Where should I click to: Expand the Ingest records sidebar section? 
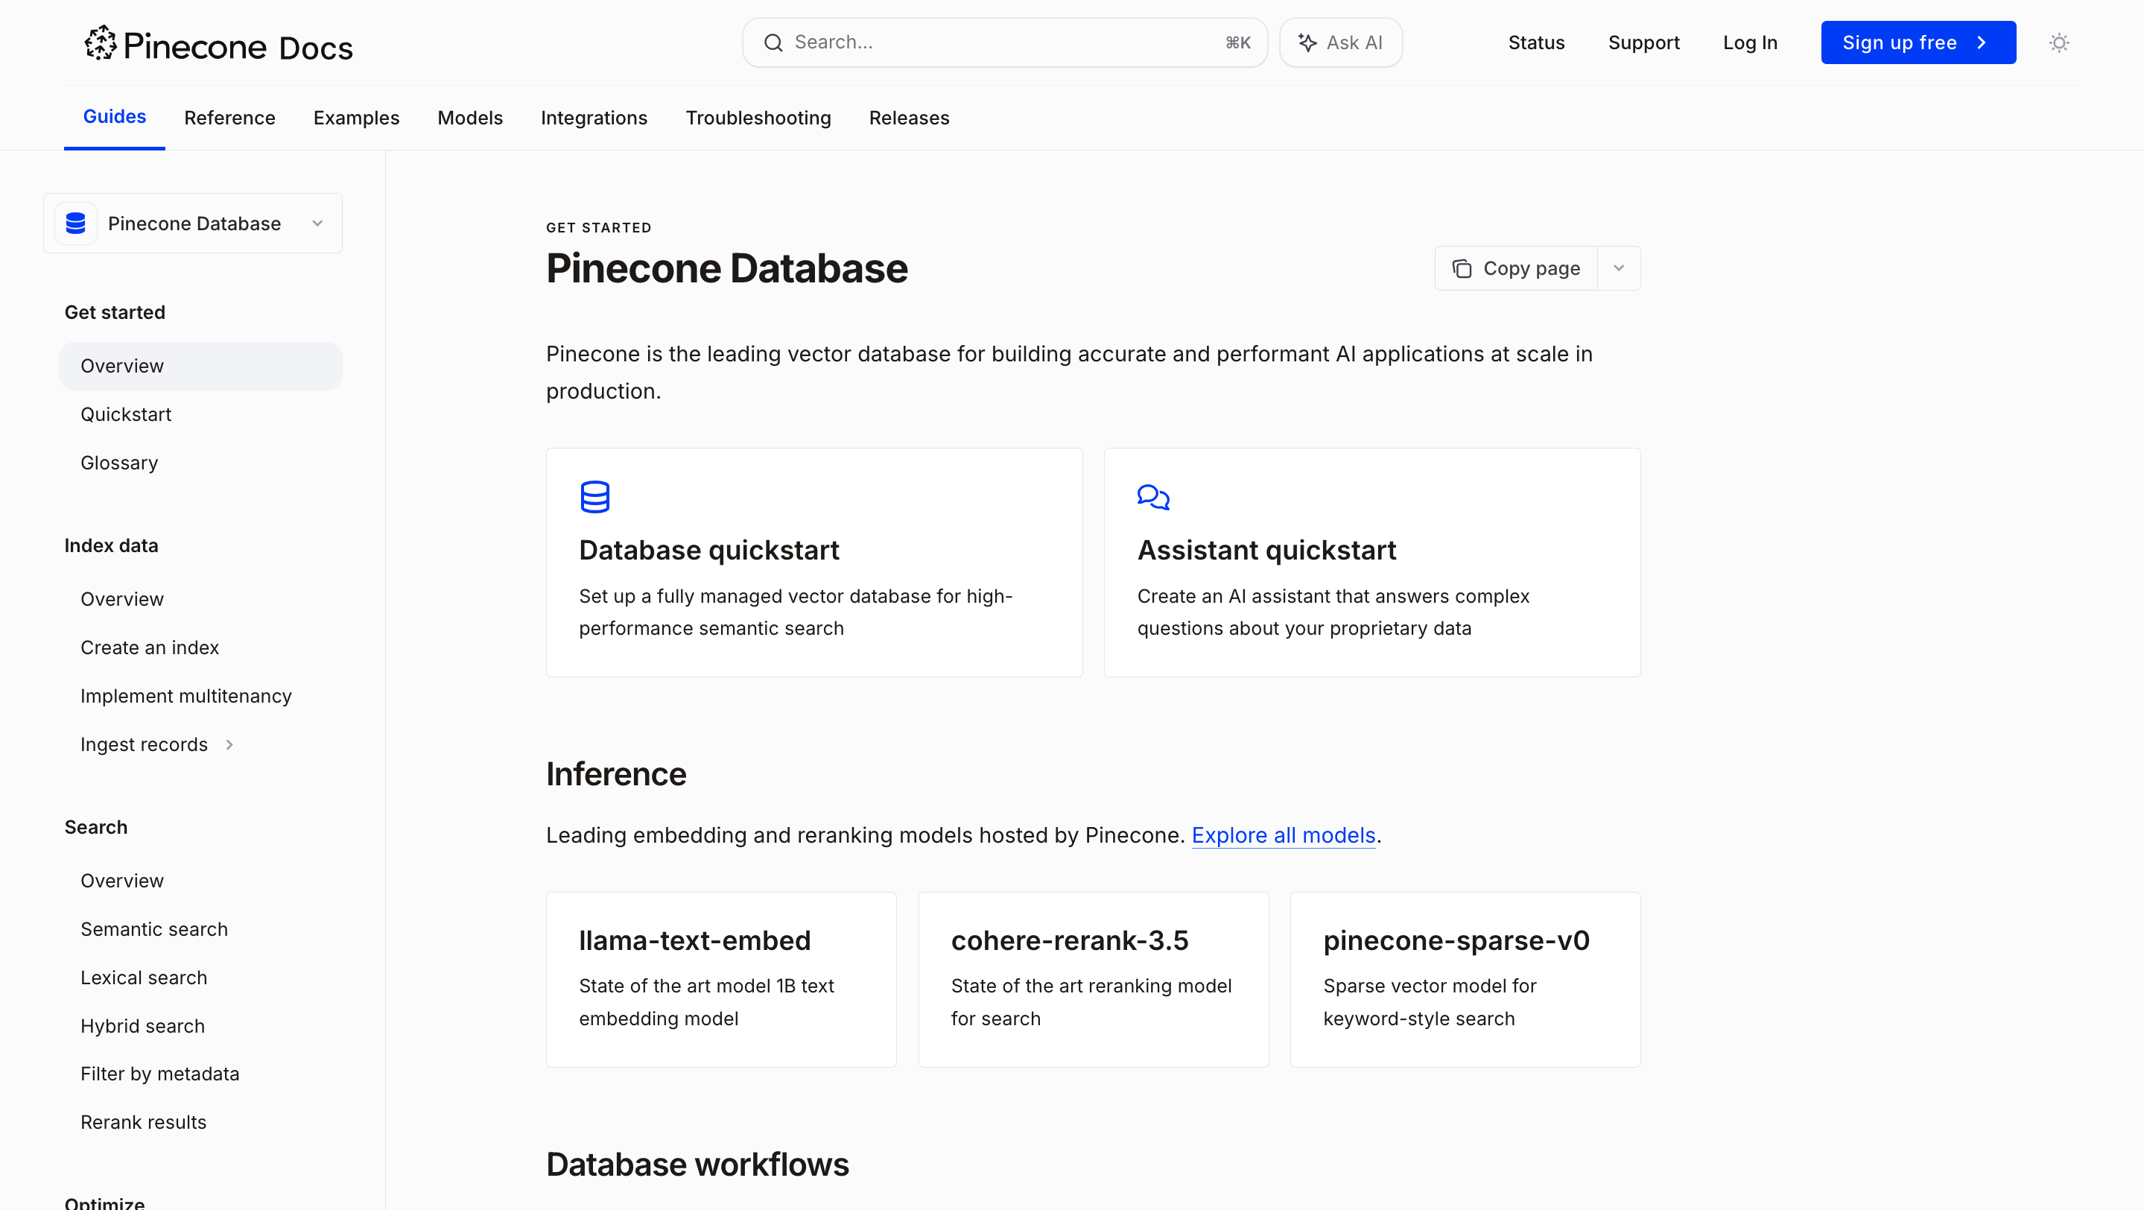coord(229,745)
